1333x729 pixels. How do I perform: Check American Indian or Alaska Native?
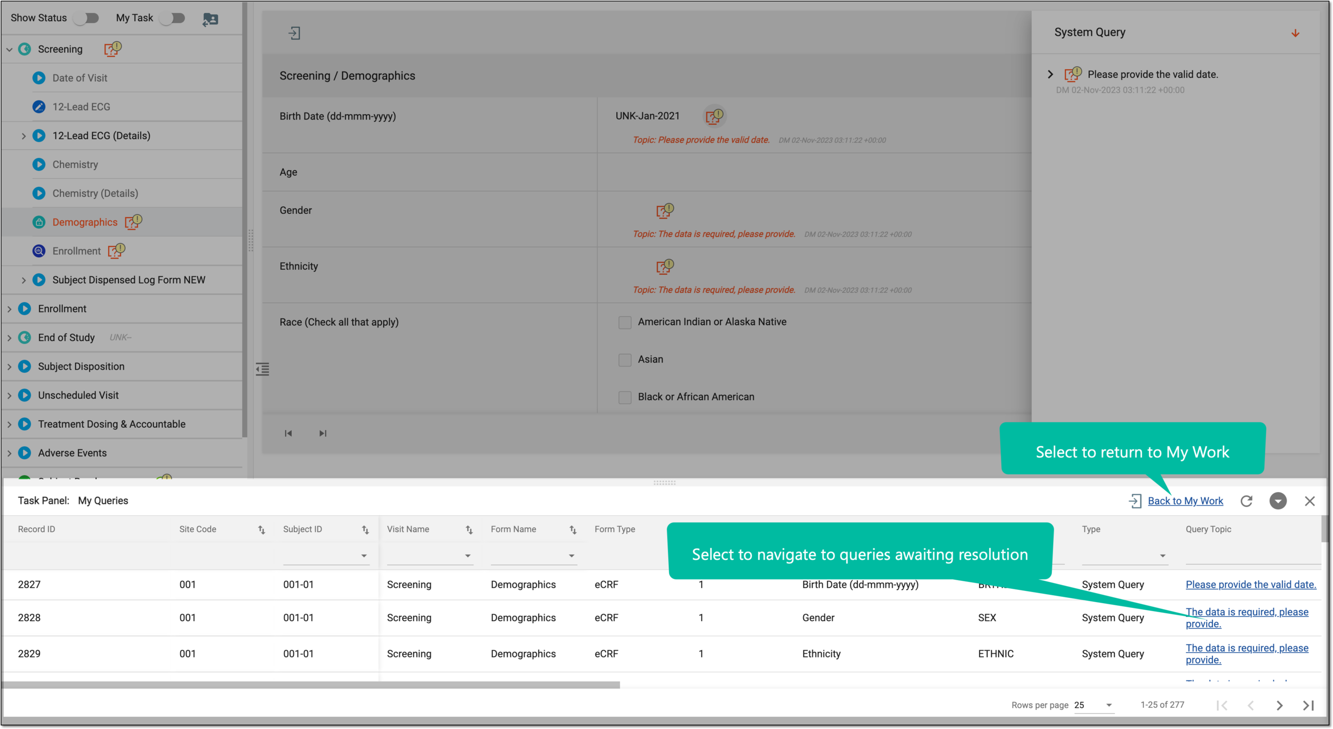(x=625, y=322)
